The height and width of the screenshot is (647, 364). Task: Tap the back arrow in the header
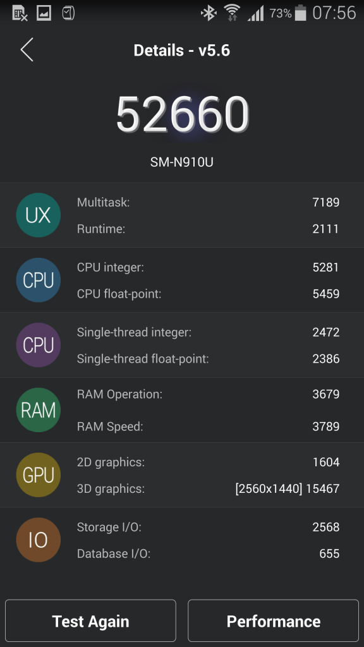[x=27, y=50]
